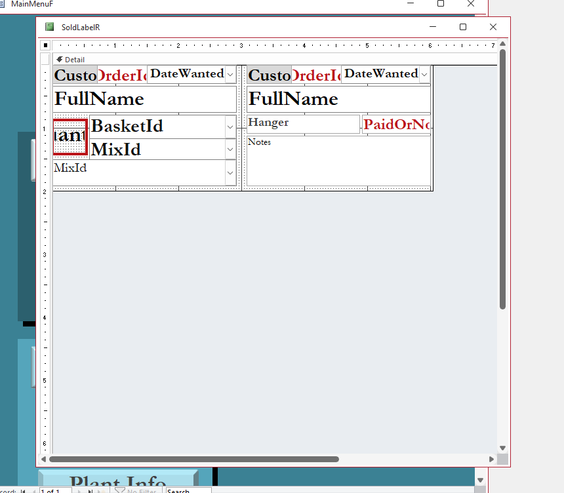Click the SoldLabelR form icon in title bar
Image resolution: width=564 pixels, height=493 pixels.
[49, 27]
